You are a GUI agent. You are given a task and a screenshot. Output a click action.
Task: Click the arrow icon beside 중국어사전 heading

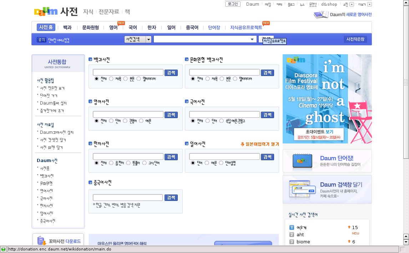coord(91,183)
